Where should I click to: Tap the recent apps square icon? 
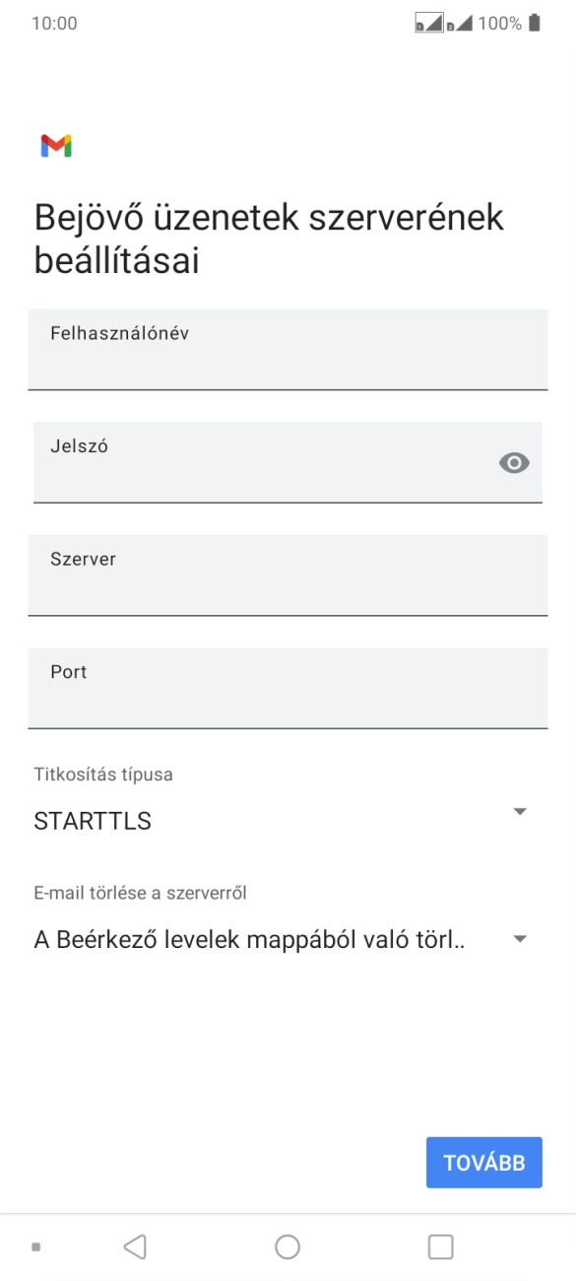tap(440, 1246)
